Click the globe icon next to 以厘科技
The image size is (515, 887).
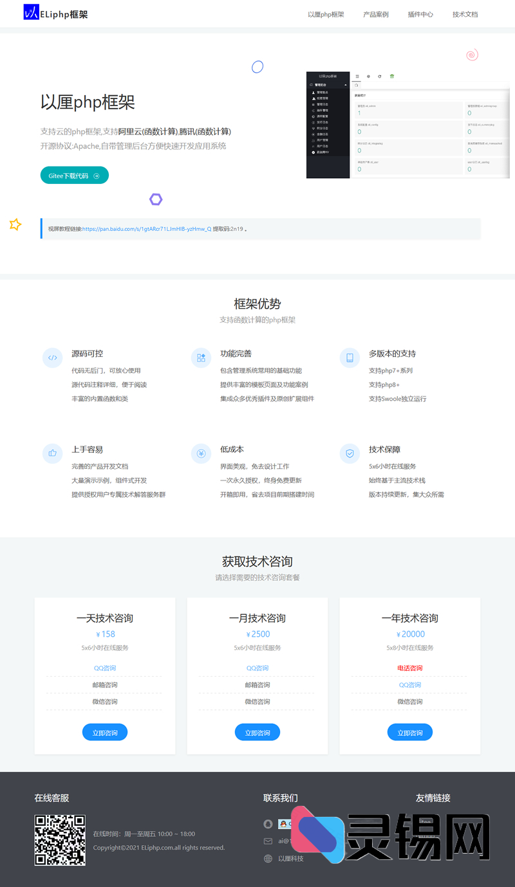coord(267,858)
